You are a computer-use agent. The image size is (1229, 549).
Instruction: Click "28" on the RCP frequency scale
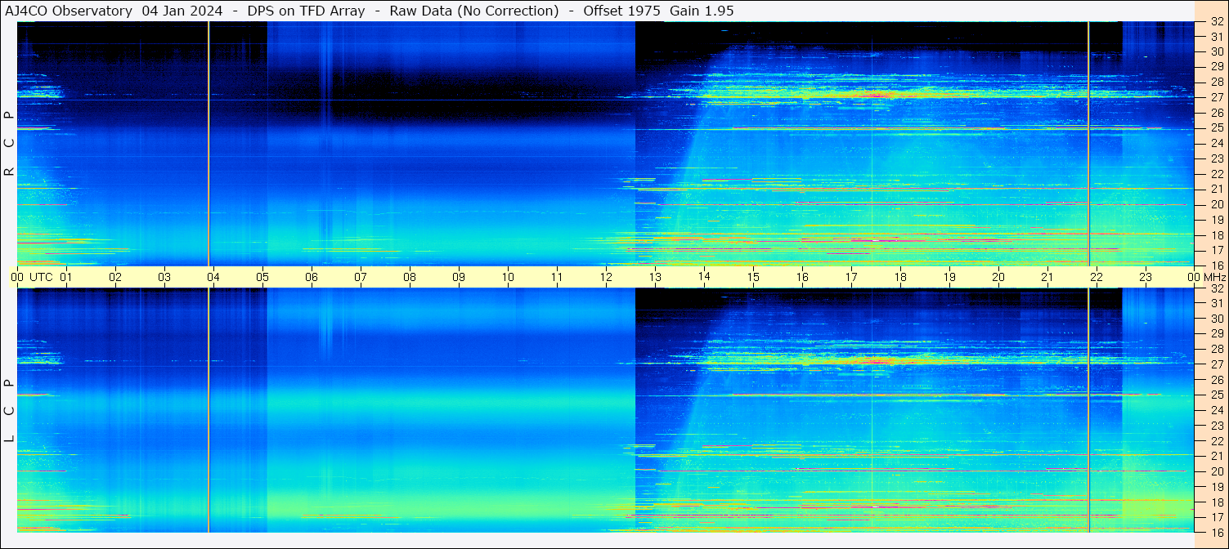pyautogui.click(x=1217, y=82)
